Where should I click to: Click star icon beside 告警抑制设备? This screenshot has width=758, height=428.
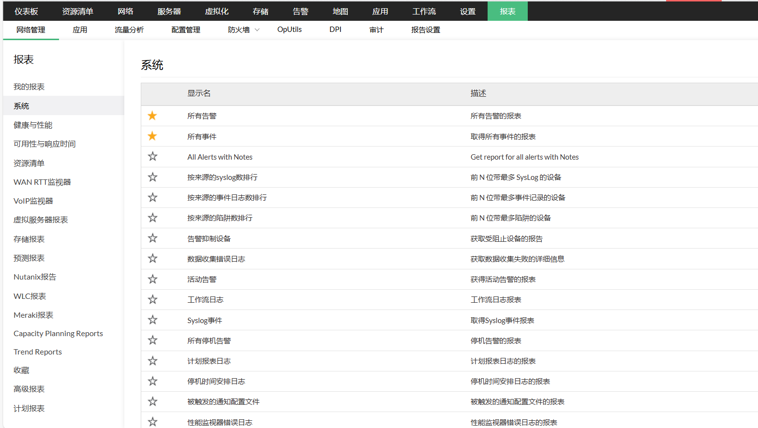pyautogui.click(x=152, y=238)
